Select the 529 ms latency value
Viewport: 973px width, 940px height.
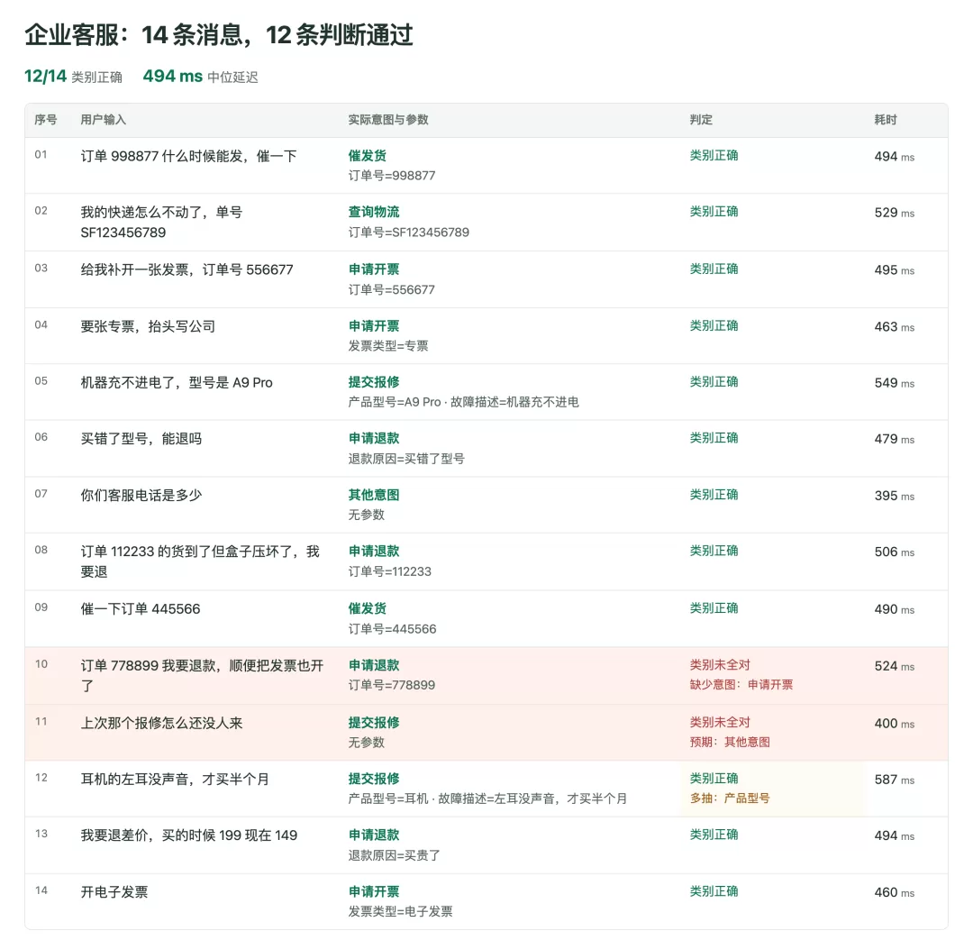(895, 213)
